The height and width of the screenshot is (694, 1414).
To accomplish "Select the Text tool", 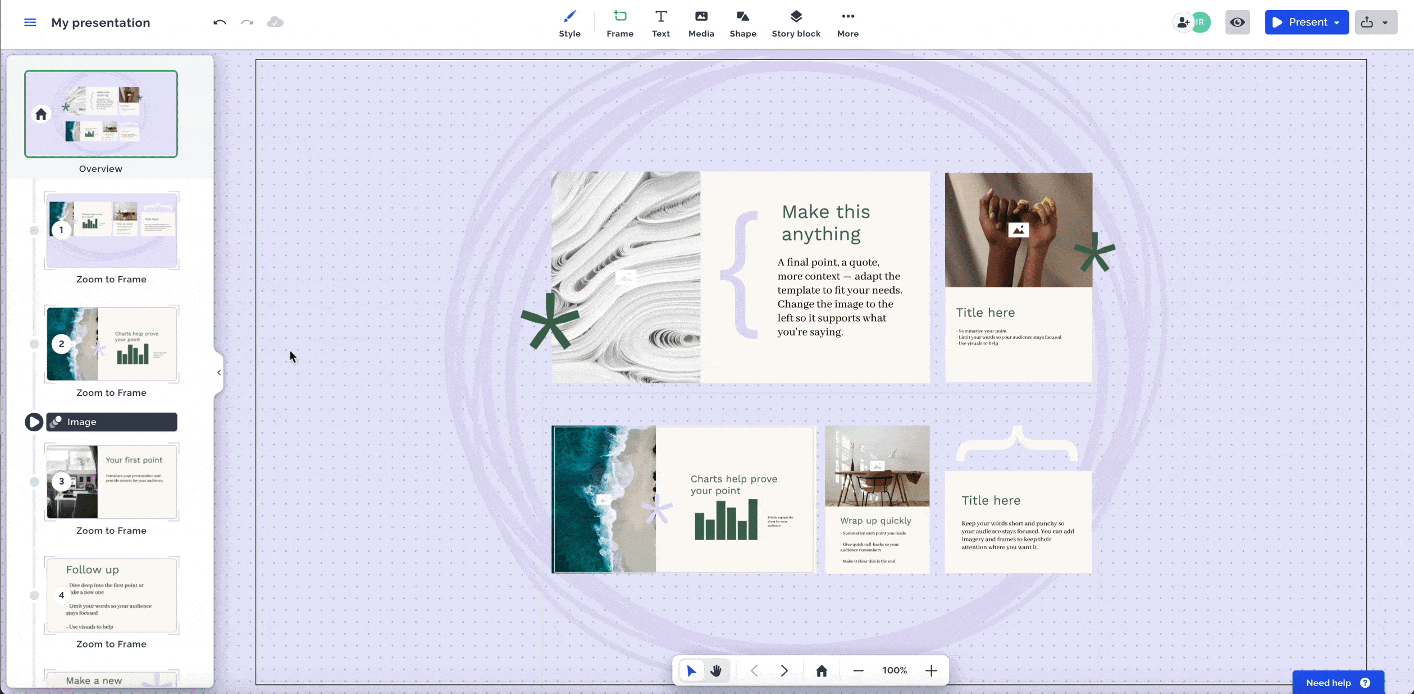I will [x=660, y=24].
